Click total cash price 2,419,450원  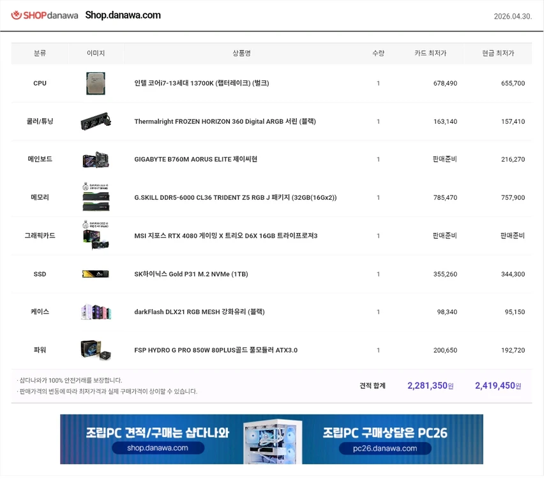(x=498, y=386)
